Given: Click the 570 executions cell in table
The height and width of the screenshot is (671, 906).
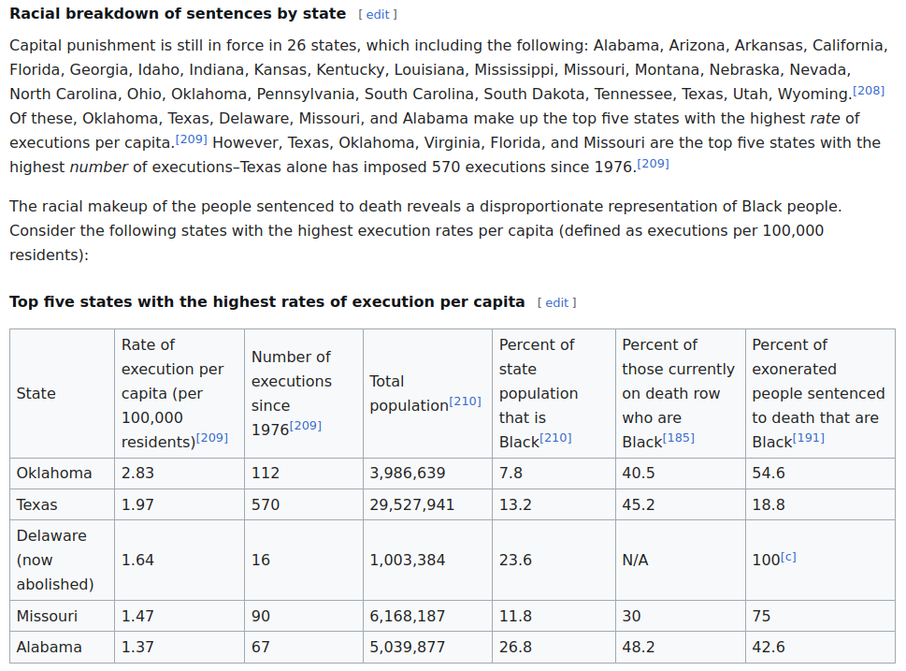Looking at the screenshot, I should [x=304, y=504].
